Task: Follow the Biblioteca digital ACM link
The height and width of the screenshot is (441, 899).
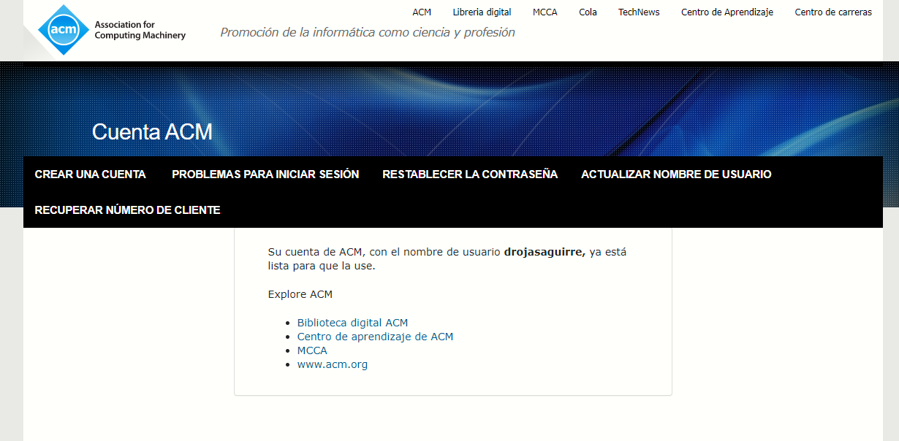Action: [352, 323]
